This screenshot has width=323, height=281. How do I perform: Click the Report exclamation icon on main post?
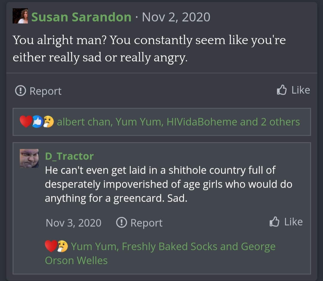pos(20,91)
